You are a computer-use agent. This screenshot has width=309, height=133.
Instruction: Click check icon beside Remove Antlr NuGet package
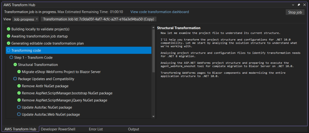pyautogui.click(x=19, y=86)
